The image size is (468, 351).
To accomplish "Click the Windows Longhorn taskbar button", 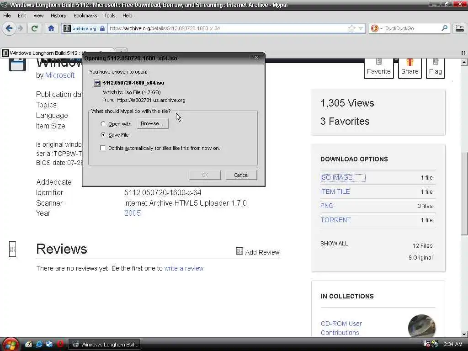I will pos(105,345).
